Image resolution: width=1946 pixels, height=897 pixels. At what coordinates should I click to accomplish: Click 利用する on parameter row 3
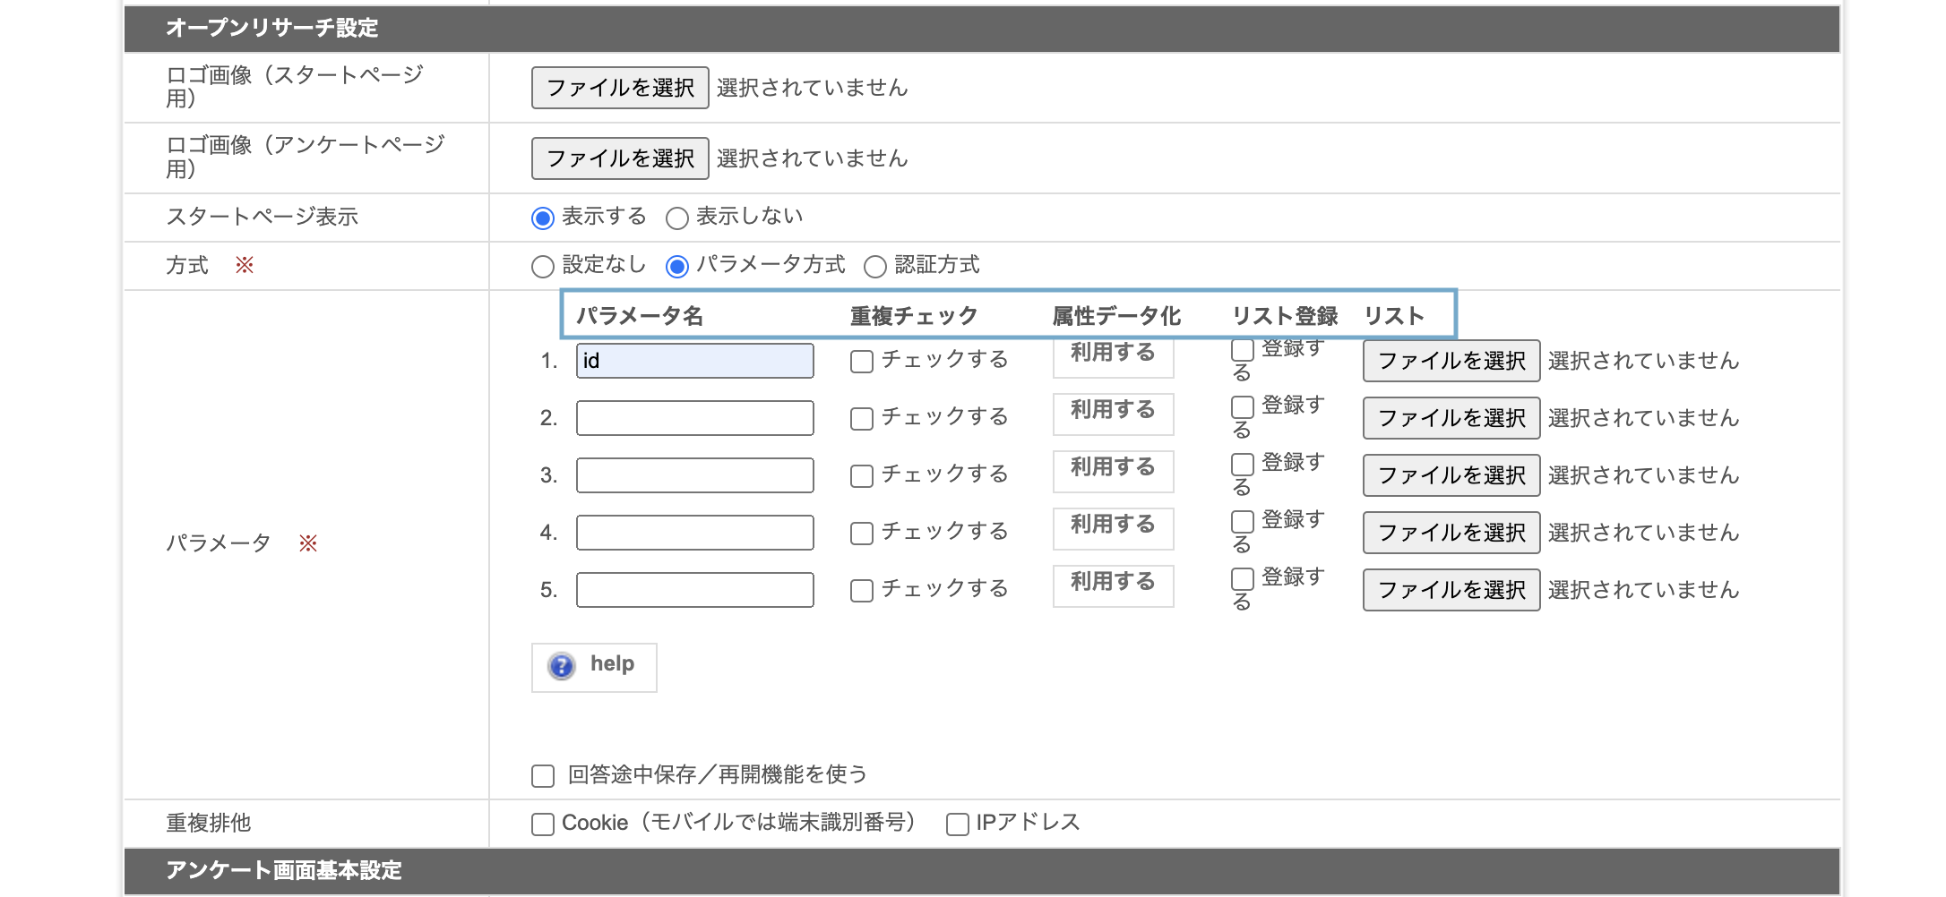coord(1113,470)
